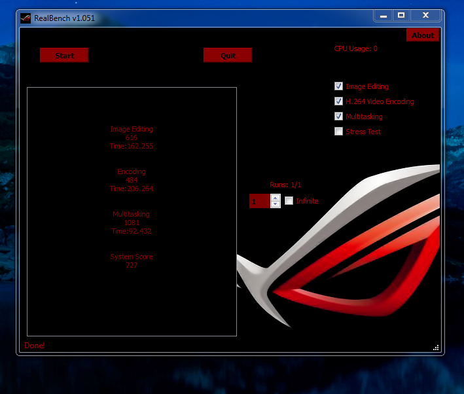Click the Runs: 1/1 label
The image size is (464, 394).
pos(285,185)
